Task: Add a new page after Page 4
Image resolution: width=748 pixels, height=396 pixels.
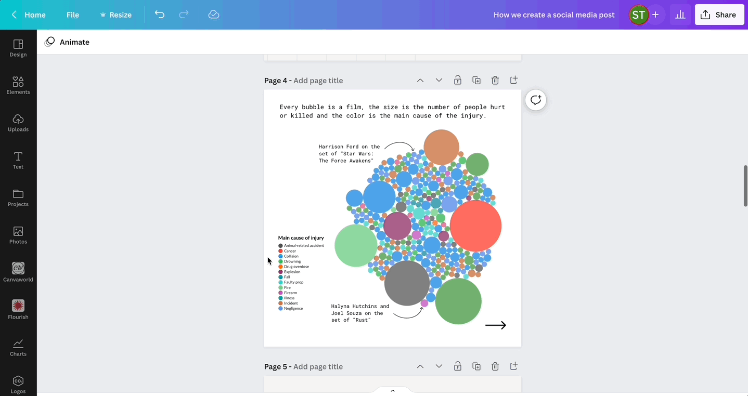Action: pos(514,80)
